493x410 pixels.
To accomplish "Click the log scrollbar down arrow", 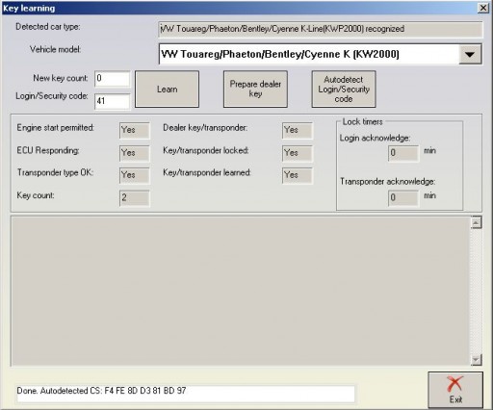I will pyautogui.click(x=477, y=359).
